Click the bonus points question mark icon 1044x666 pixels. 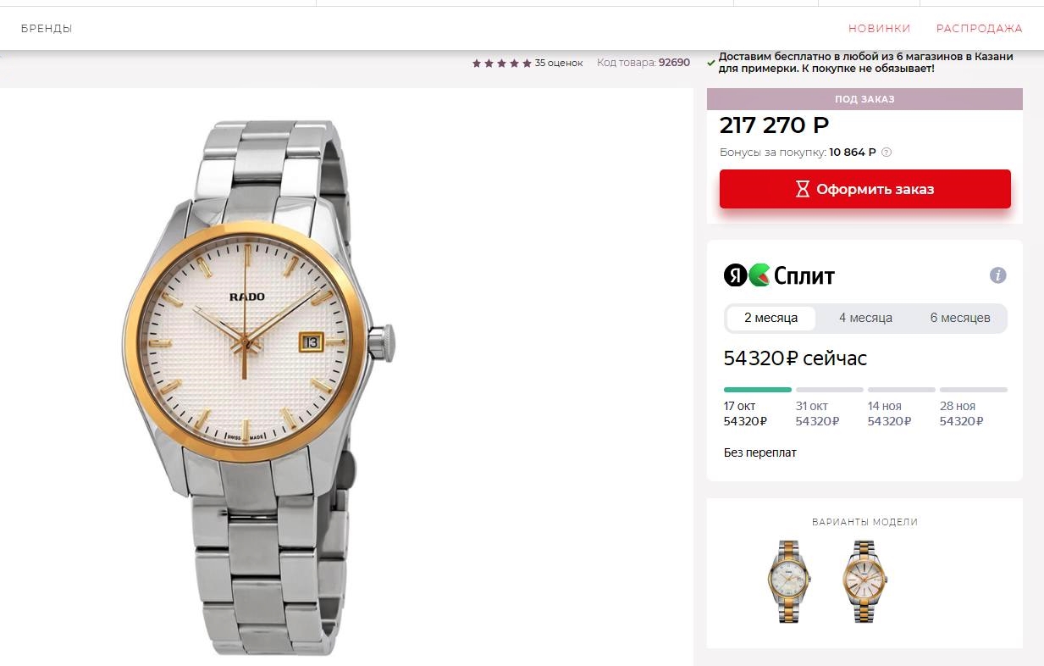tap(887, 153)
